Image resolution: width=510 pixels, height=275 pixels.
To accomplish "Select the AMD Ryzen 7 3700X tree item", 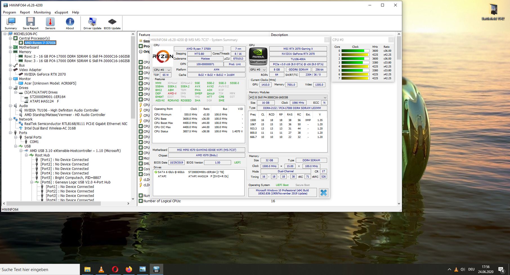I will point(40,43).
